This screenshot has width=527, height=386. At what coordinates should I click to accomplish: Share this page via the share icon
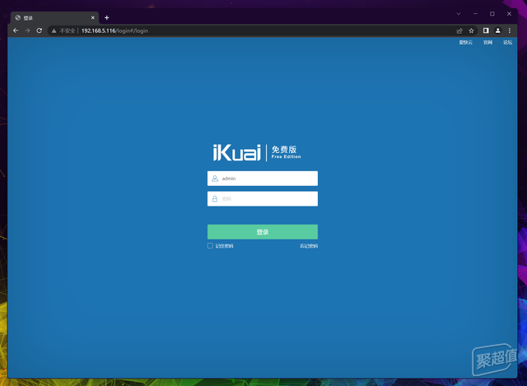[x=459, y=31]
